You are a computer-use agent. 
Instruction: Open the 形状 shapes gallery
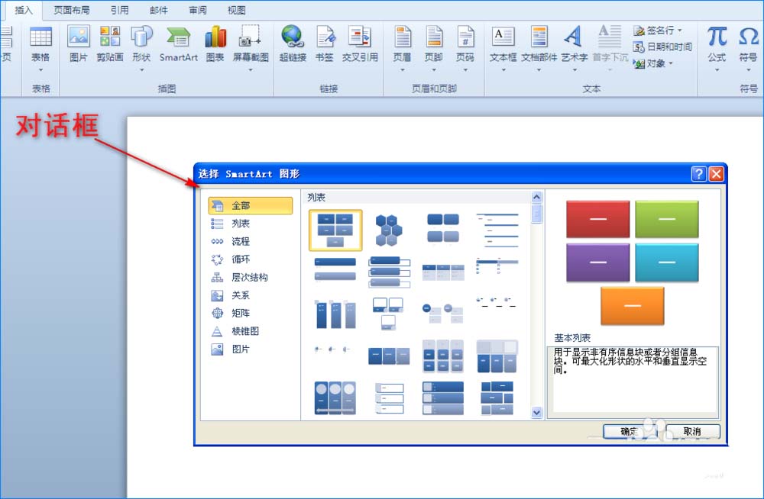coord(141,49)
